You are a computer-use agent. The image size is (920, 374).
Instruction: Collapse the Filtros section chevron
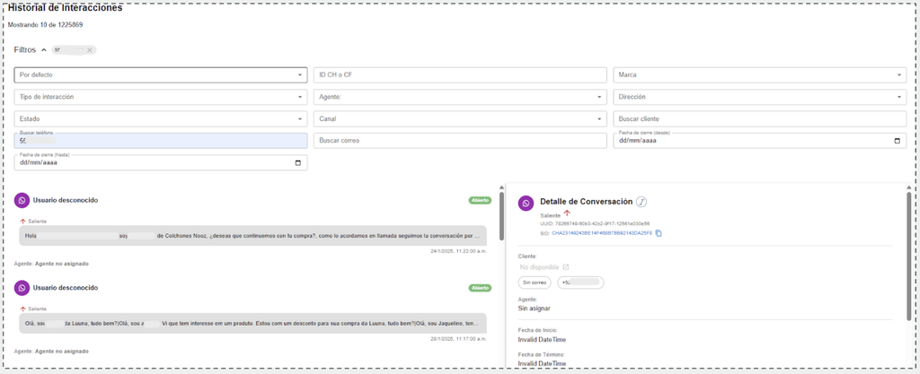click(x=44, y=50)
